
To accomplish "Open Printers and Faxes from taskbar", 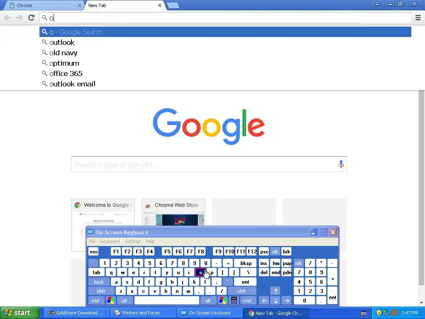I will point(144,313).
